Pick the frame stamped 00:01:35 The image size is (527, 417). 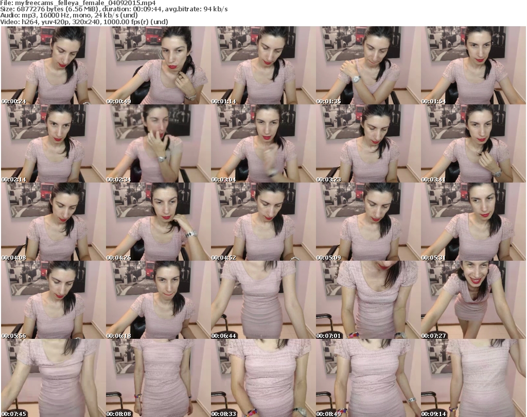tap(368, 65)
